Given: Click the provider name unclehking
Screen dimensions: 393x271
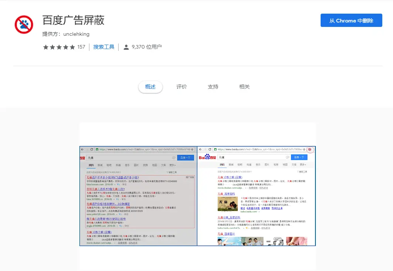Looking at the screenshot, I should [x=76, y=34].
